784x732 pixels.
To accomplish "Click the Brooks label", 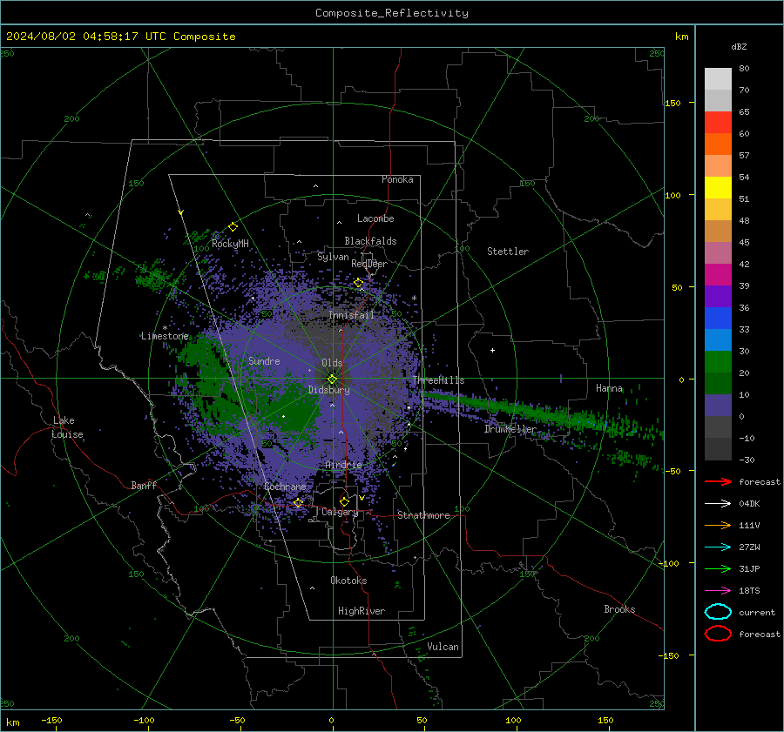I will tap(619, 609).
